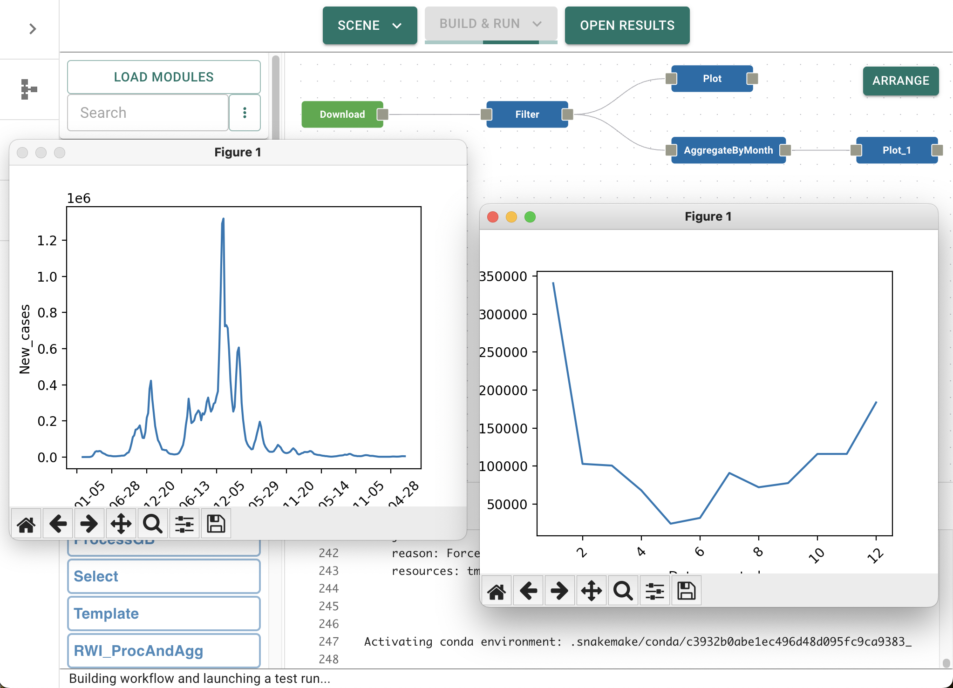The height and width of the screenshot is (688, 953).
Task: Click the 'Building workflow' status bar text
Action: coord(199,678)
